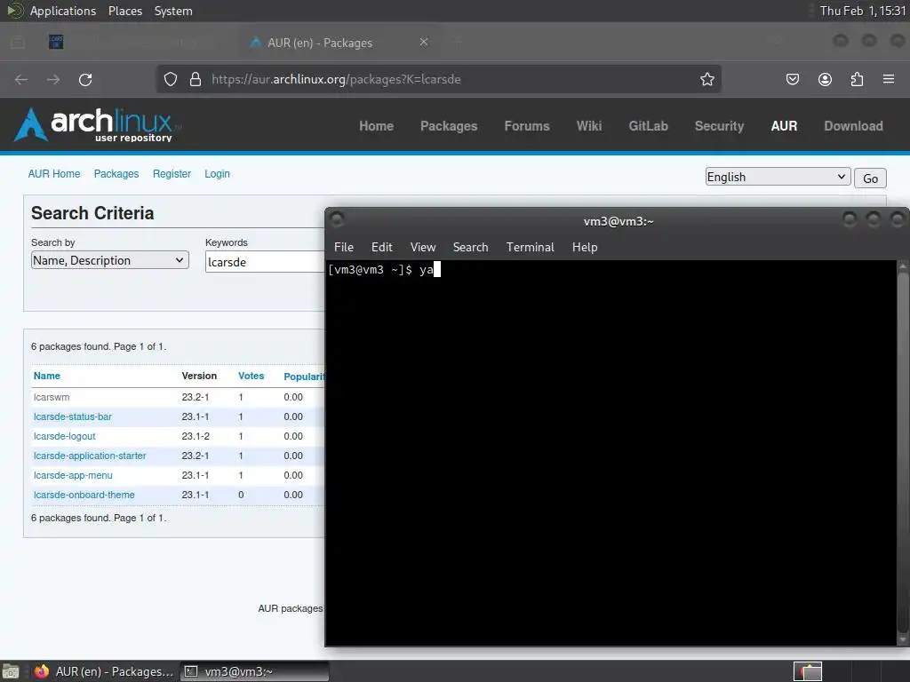Image resolution: width=910 pixels, height=682 pixels.
Task: Open the Applications menu
Action: 63,11
